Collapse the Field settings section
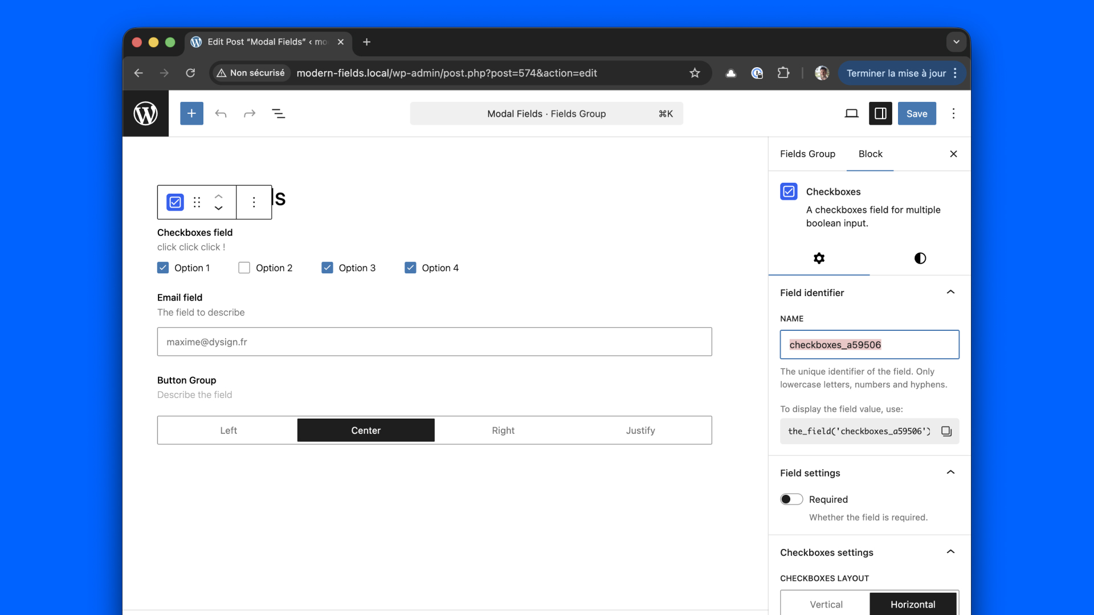 (x=950, y=473)
